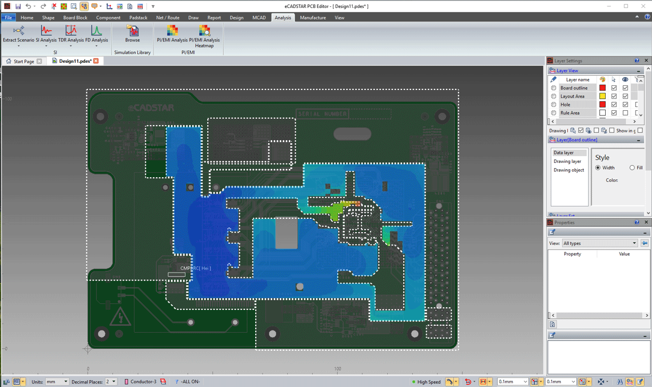Click the red undo-route icon in status bar
Screen dimensions: 652x387
468,382
